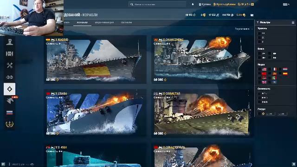This screenshot has width=297, height=167.
Task: Open the X Слава ship card
Action: point(95,113)
